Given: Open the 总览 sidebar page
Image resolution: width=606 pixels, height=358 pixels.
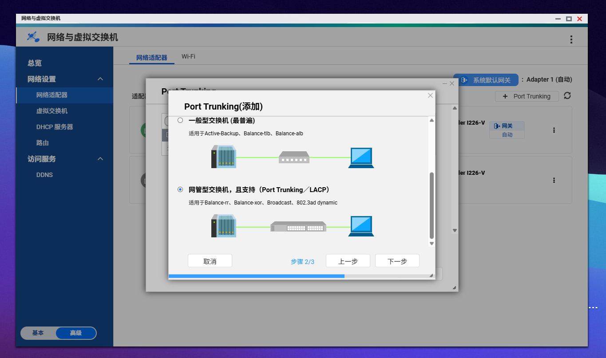Looking at the screenshot, I should click(35, 63).
